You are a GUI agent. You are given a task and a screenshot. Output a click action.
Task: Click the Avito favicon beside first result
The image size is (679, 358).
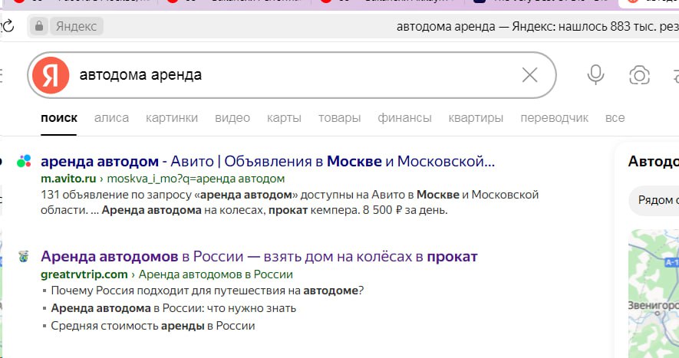pos(24,161)
